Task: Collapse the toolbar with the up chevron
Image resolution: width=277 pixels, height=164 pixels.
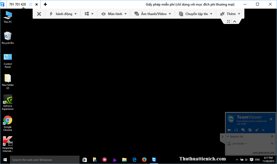Action: click(235, 21)
